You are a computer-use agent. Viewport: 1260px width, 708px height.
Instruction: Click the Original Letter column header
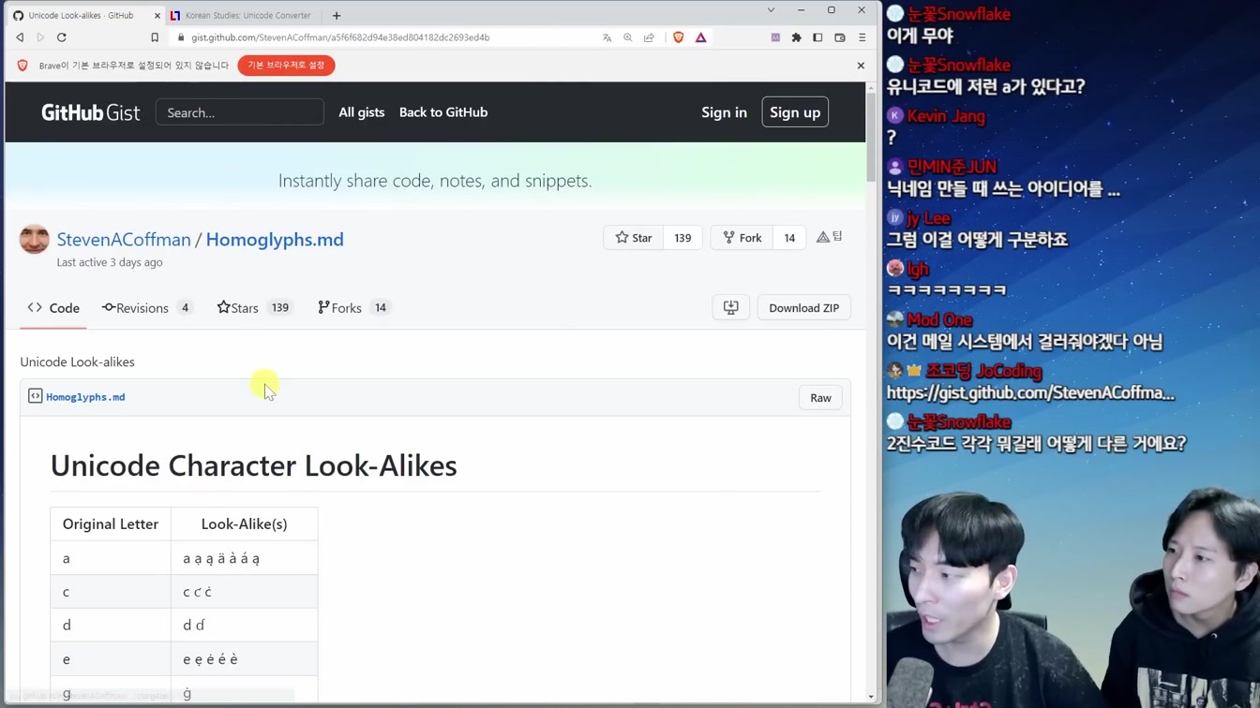coord(111,524)
